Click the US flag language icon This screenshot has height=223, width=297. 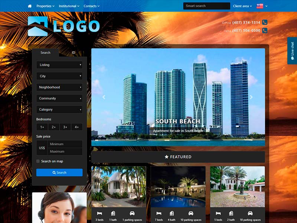click(x=260, y=6)
